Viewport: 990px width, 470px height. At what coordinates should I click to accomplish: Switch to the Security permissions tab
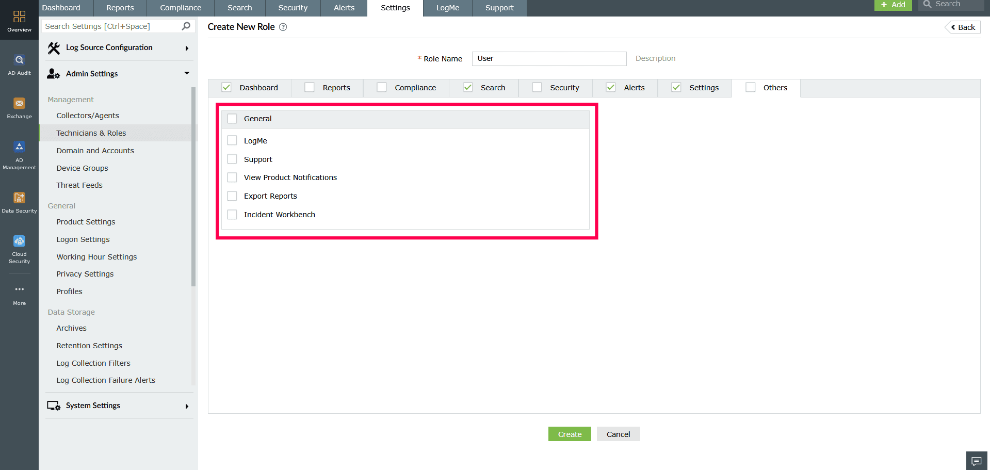pos(555,87)
